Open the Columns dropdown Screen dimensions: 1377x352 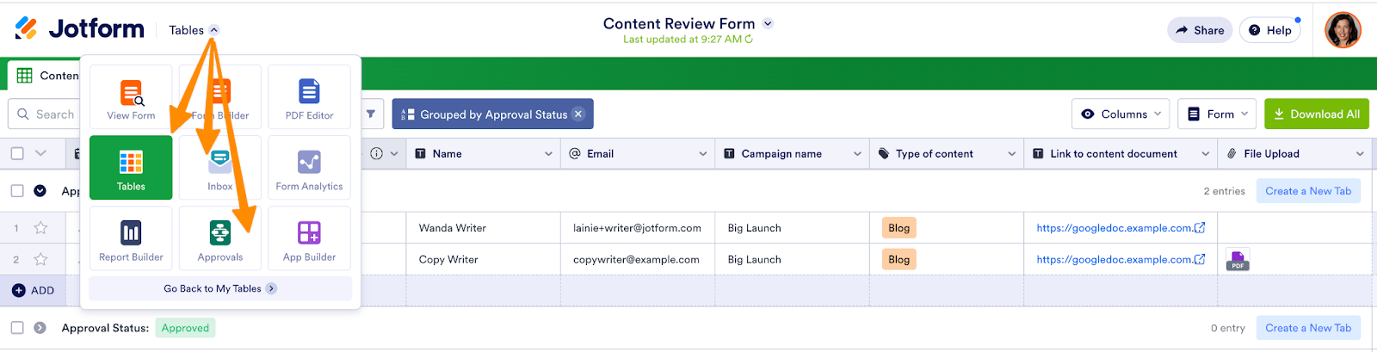click(x=1121, y=114)
